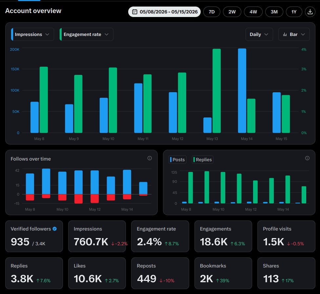Image resolution: width=320 pixels, height=294 pixels.
Task: Toggle the Posts series legend
Action: [178, 160]
